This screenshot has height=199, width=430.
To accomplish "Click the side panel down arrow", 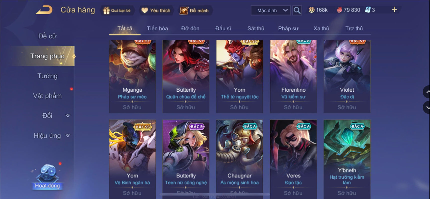I will click(x=427, y=107).
